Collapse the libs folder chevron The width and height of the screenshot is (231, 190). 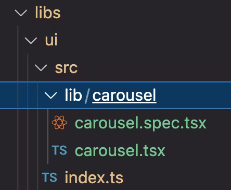point(21,13)
